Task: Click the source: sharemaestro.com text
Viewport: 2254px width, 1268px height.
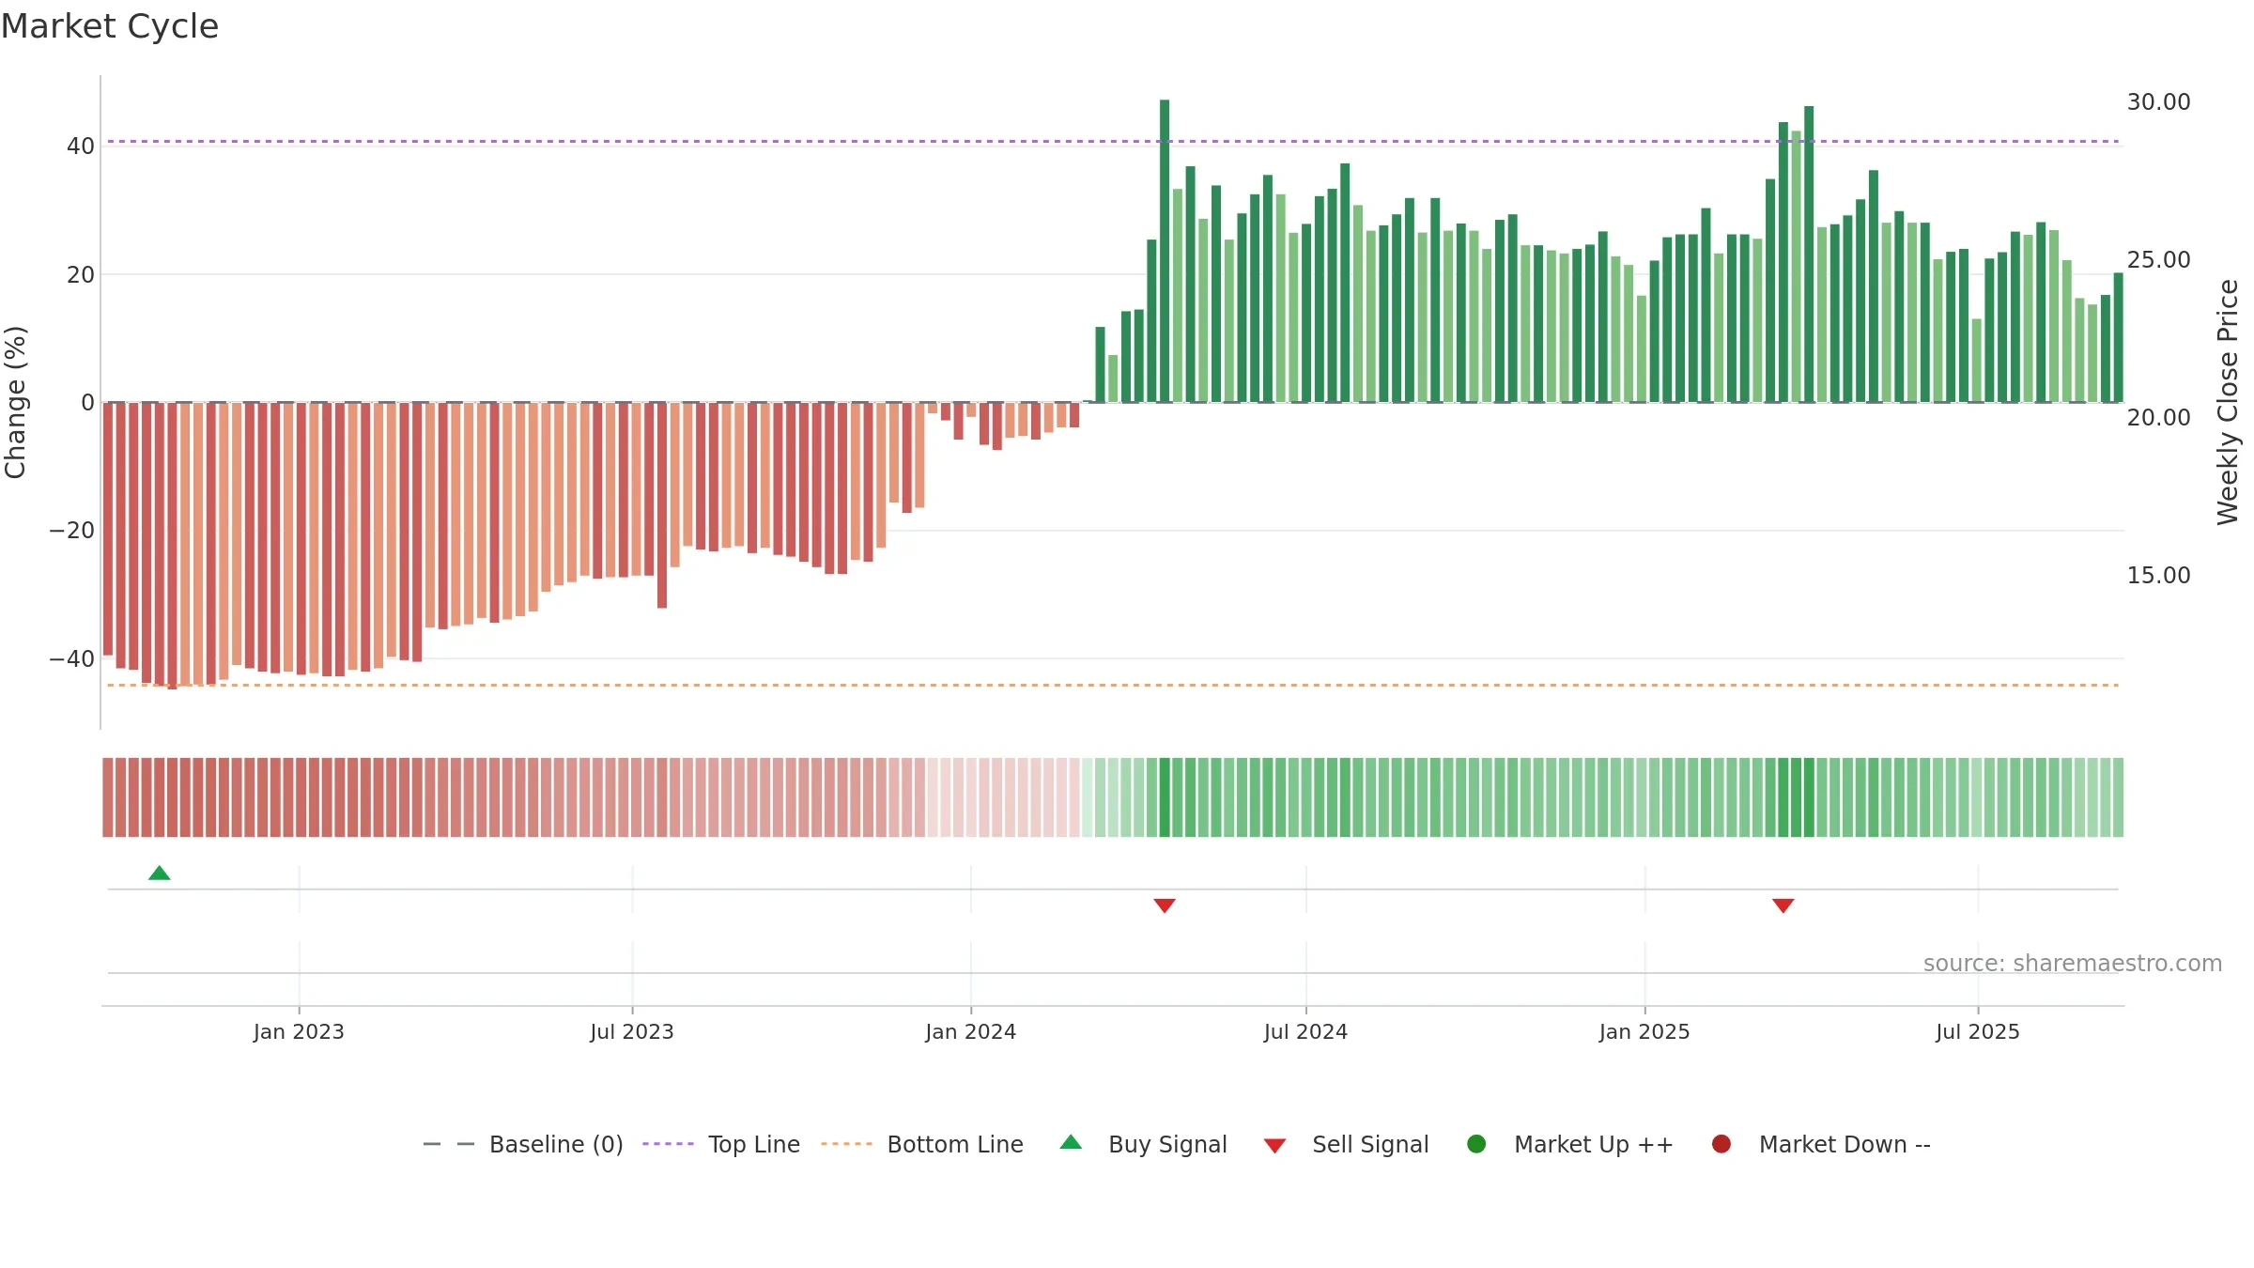Action: [x=2073, y=963]
